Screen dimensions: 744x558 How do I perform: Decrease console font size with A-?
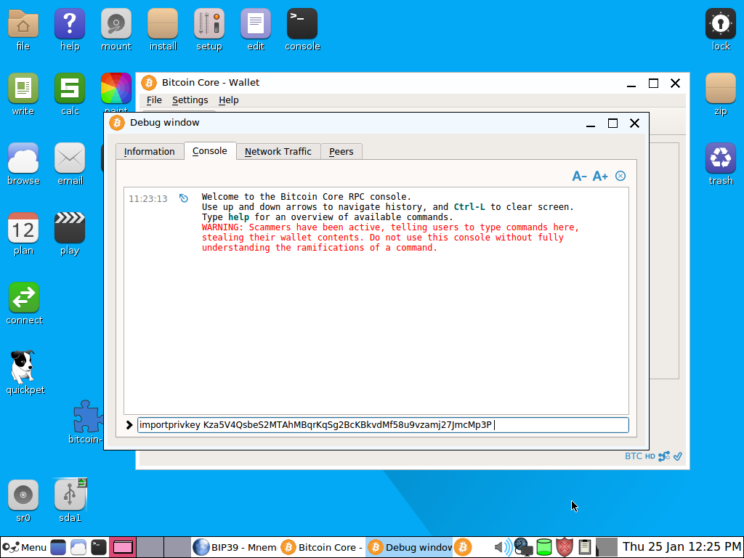579,176
